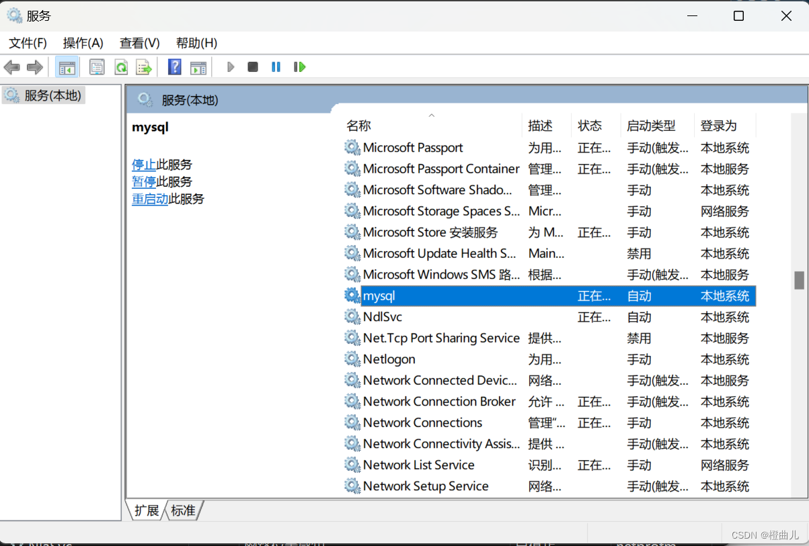Click gear icon beside Microsoft Passport Container
This screenshot has width=809, height=546.
(352, 169)
